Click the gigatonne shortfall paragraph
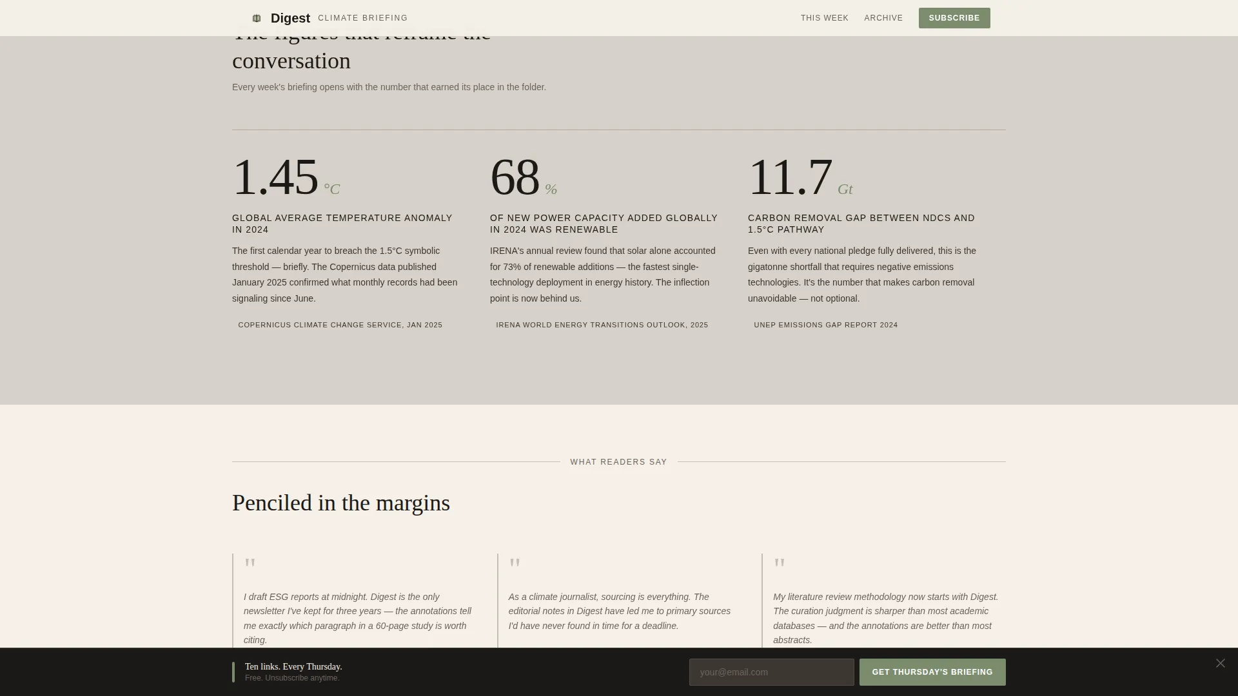The image size is (1238, 696). (x=862, y=275)
